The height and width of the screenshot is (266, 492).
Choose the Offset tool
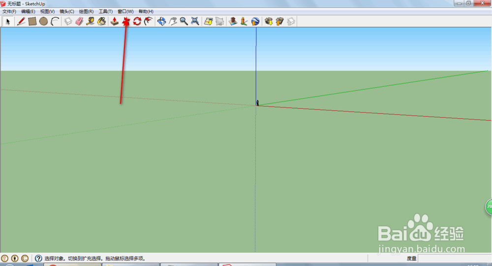point(149,21)
